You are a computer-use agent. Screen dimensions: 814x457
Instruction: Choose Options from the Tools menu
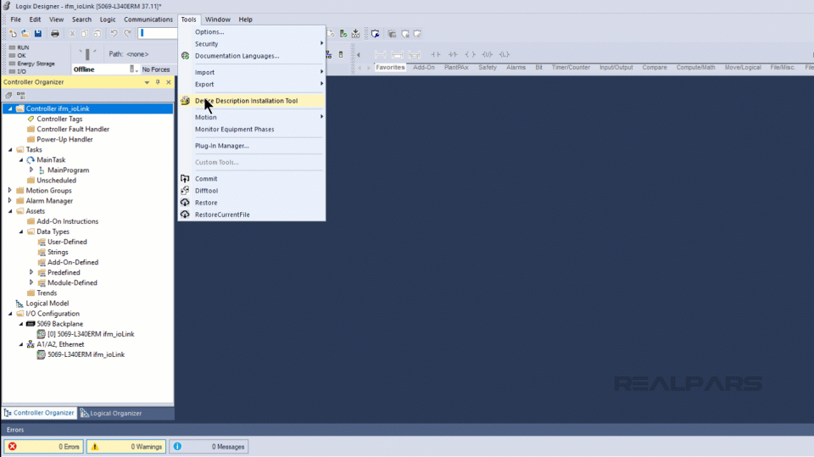pyautogui.click(x=252, y=31)
